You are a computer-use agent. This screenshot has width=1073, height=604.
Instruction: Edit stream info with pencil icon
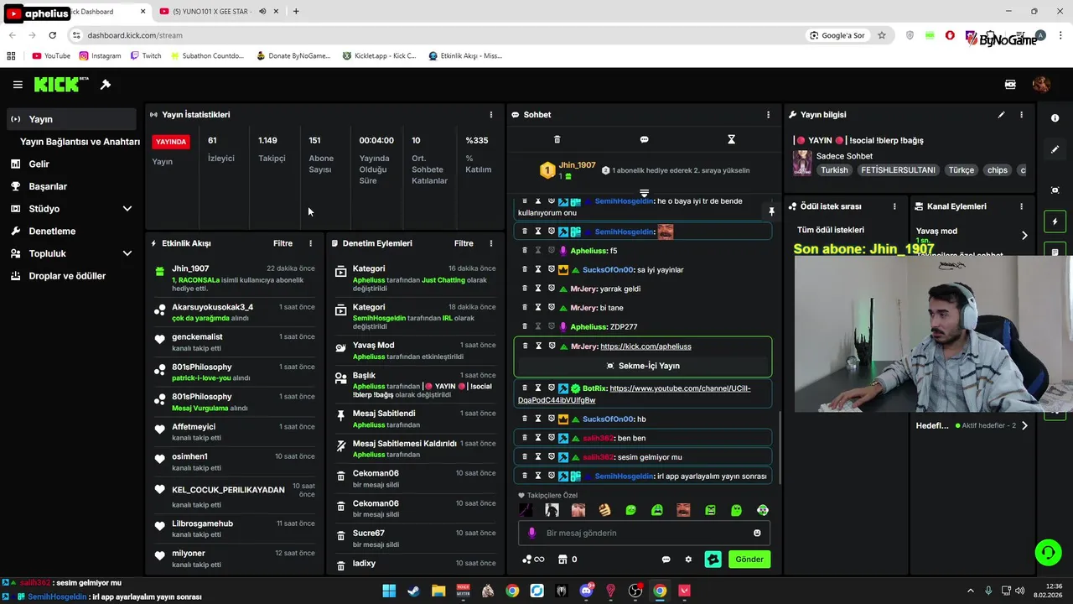tap(1001, 115)
